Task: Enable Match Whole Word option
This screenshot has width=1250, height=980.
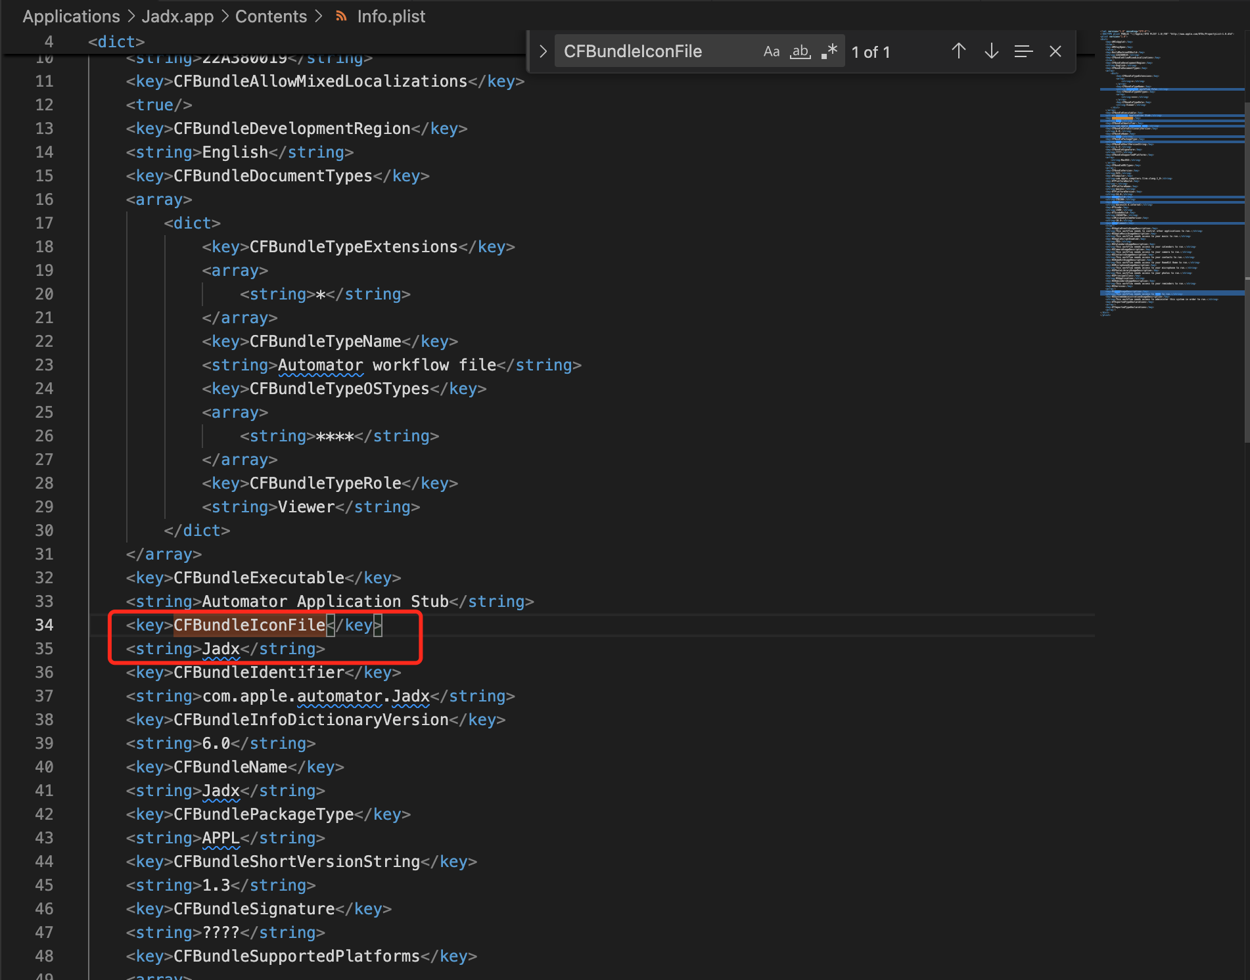Action: tap(800, 51)
